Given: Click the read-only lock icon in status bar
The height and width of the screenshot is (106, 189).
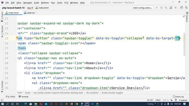Looking at the screenshot, I should 172,100.
